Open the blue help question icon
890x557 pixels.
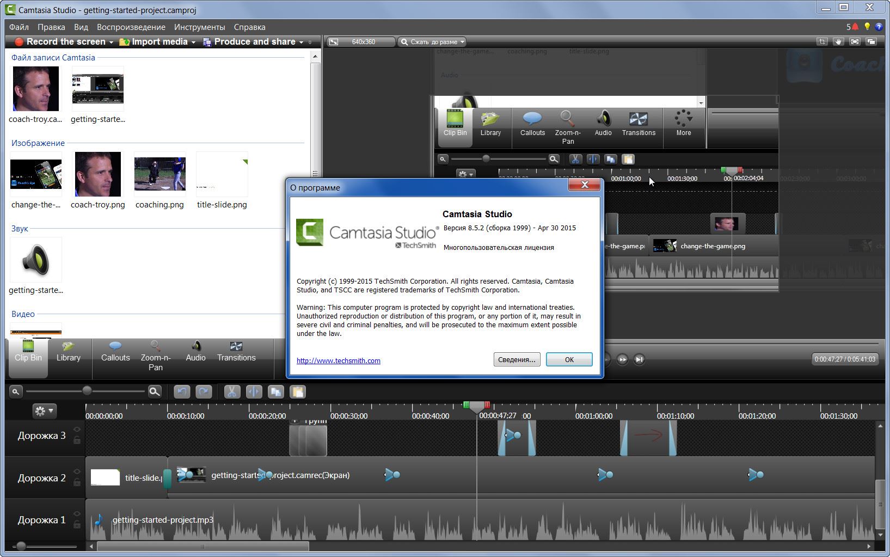pyautogui.click(x=879, y=27)
